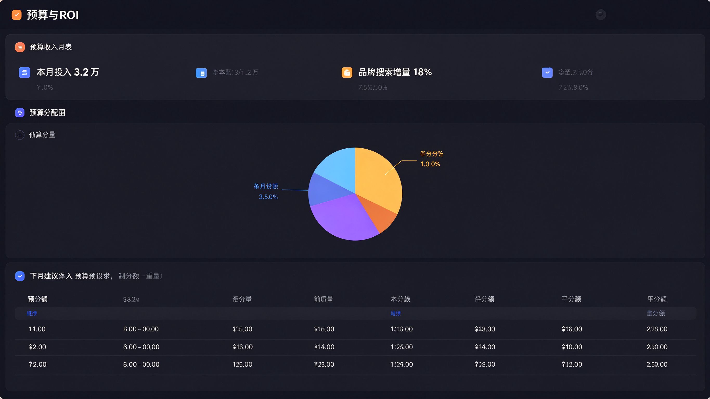Click the 本月投入 3.2万 metric text
The width and height of the screenshot is (710, 399).
pyautogui.click(x=68, y=72)
